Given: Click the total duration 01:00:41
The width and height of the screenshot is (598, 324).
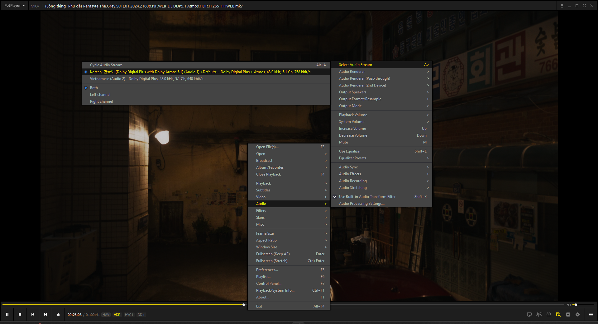Looking at the screenshot, I should (x=93, y=315).
